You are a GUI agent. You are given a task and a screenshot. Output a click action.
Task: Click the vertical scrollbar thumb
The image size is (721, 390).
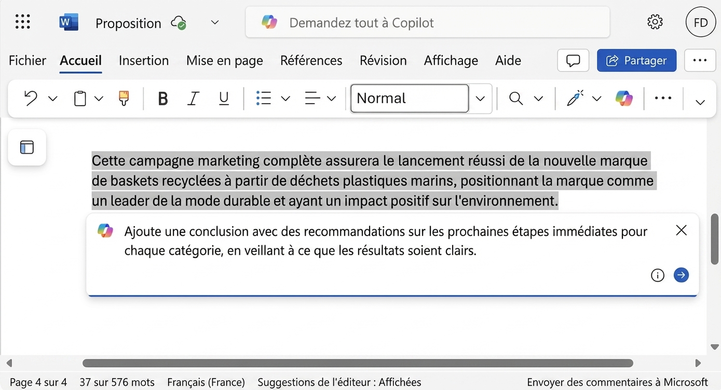714,239
